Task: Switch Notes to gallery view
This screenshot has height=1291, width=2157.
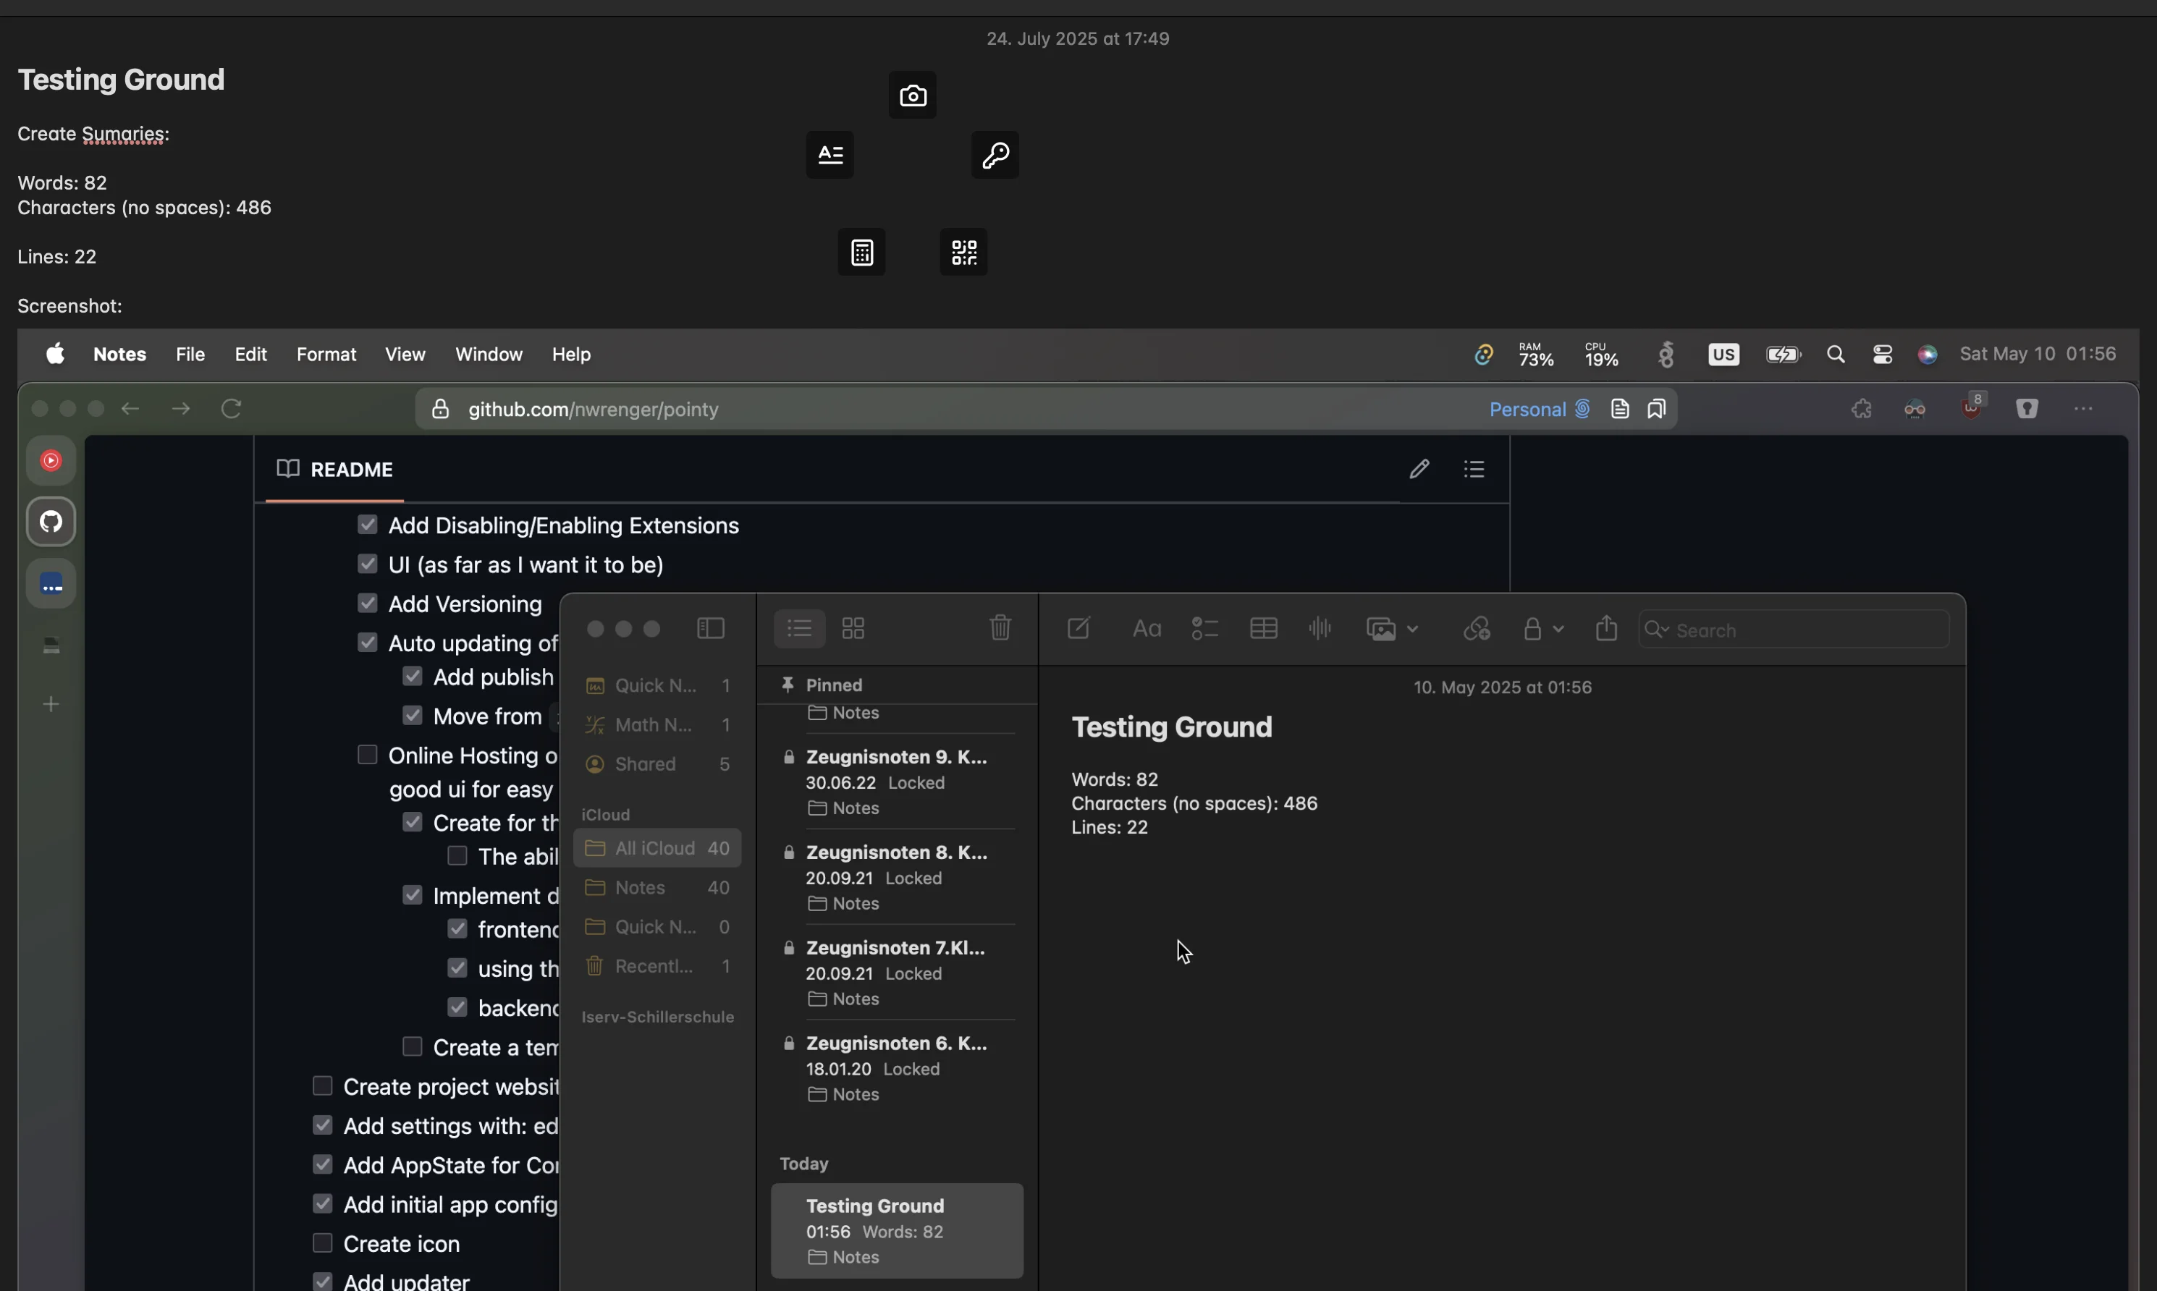Action: tap(853, 628)
